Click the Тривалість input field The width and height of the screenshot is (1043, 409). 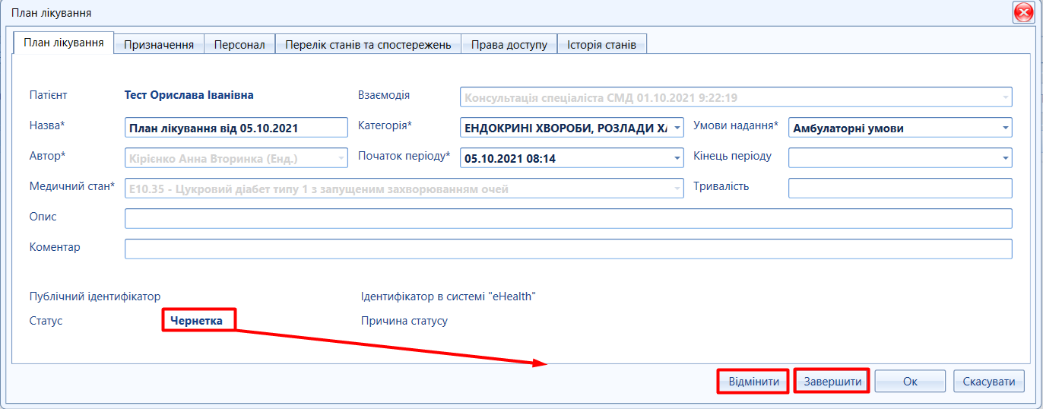pyautogui.click(x=900, y=188)
